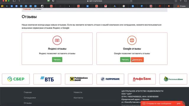The image size is (189, 106).
Task: Open the footer Отзывы link
Action: 28,103
